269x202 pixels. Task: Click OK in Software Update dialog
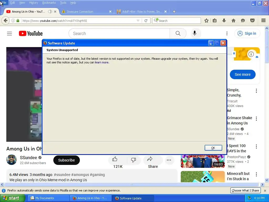tap(213, 148)
